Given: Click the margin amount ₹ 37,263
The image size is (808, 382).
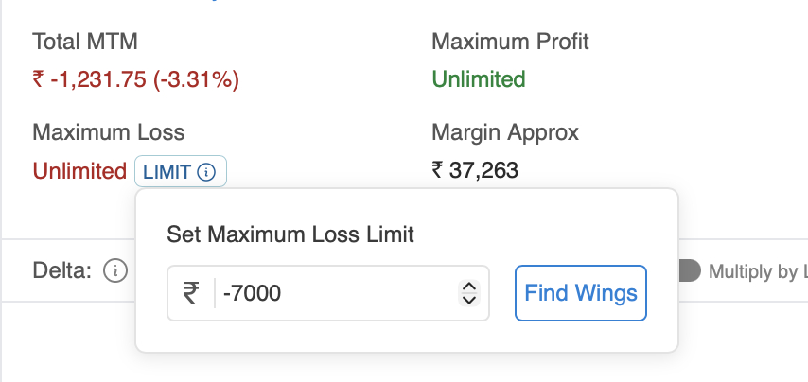Looking at the screenshot, I should [x=474, y=171].
